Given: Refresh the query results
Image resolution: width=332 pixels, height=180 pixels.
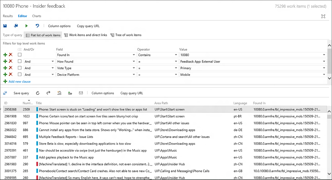Looking at the screenshot, I should coord(38,93).
